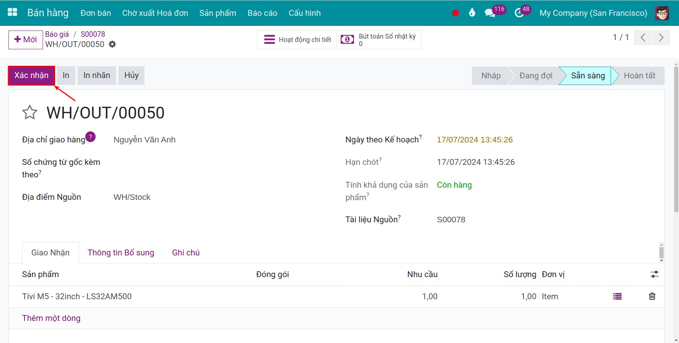Go to the next record arrow
Viewport: 679px width, 343px height.
click(x=661, y=38)
